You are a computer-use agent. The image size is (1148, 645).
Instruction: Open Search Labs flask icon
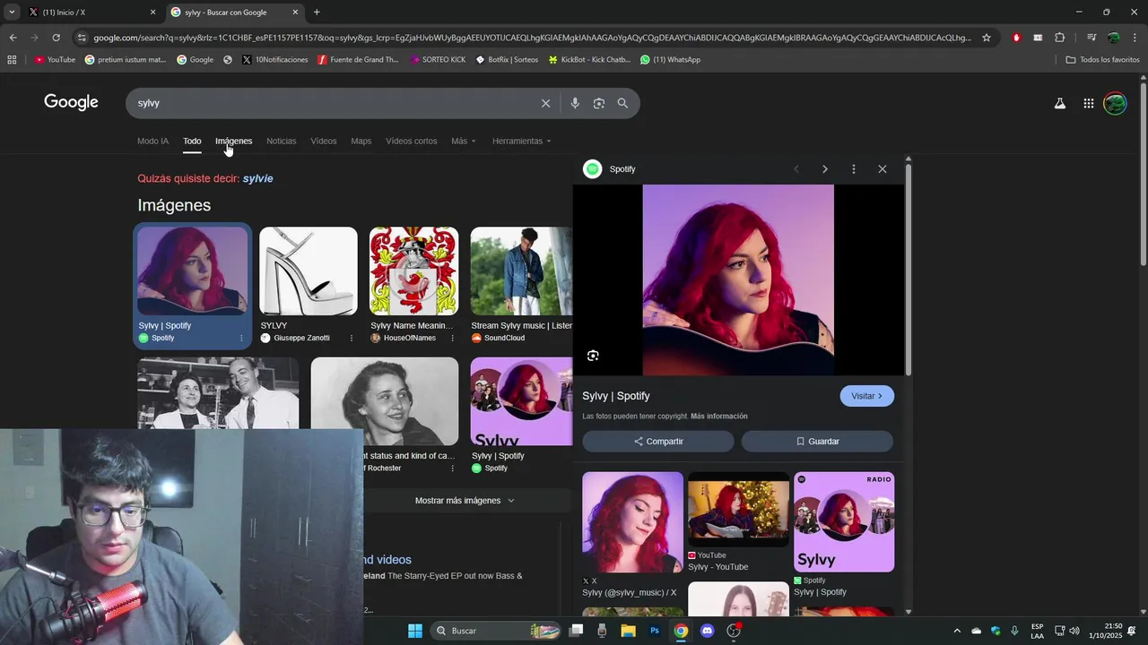(x=1059, y=103)
